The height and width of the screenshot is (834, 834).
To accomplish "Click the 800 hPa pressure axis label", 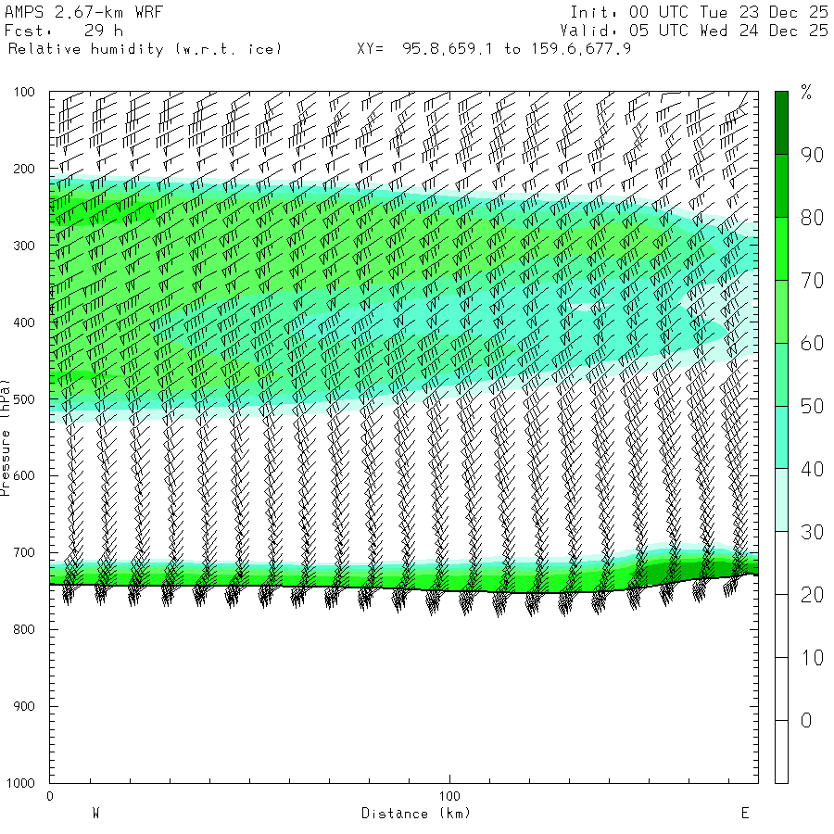I will (24, 629).
